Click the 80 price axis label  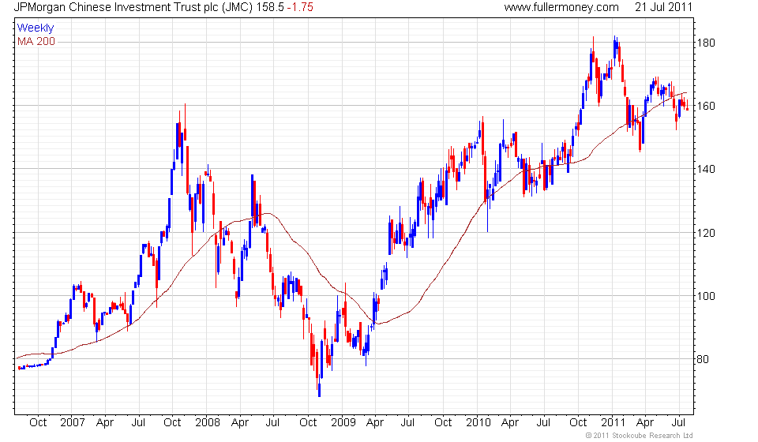pos(703,359)
